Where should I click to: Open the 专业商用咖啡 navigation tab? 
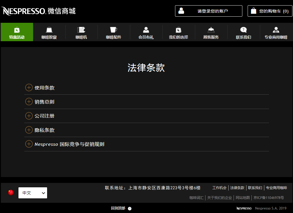(x=276, y=32)
